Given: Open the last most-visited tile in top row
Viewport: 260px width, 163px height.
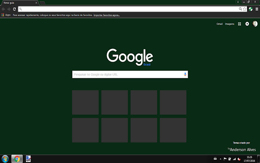Looking at the screenshot, I should [173, 102].
